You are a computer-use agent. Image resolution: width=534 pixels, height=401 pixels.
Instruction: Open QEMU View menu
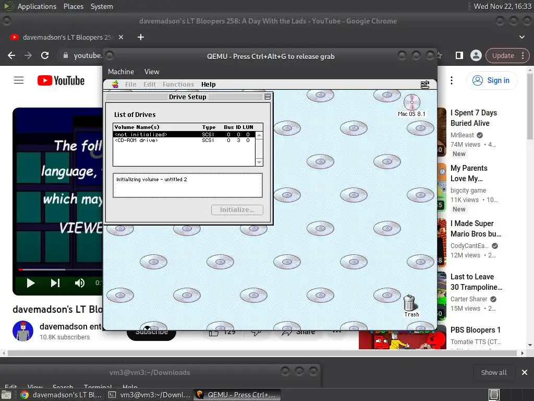click(x=152, y=72)
